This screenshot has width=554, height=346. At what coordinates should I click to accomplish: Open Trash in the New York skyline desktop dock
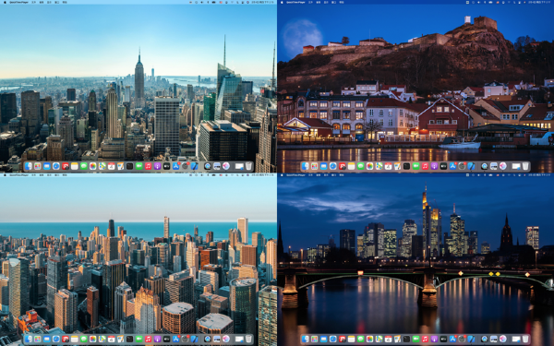pyautogui.click(x=248, y=166)
